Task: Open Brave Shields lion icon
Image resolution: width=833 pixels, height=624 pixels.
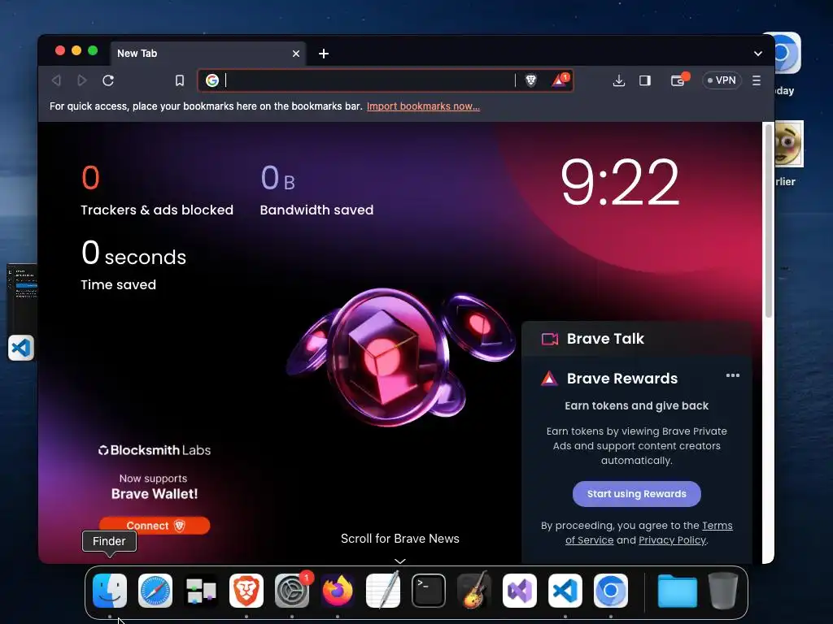Action: (x=530, y=80)
